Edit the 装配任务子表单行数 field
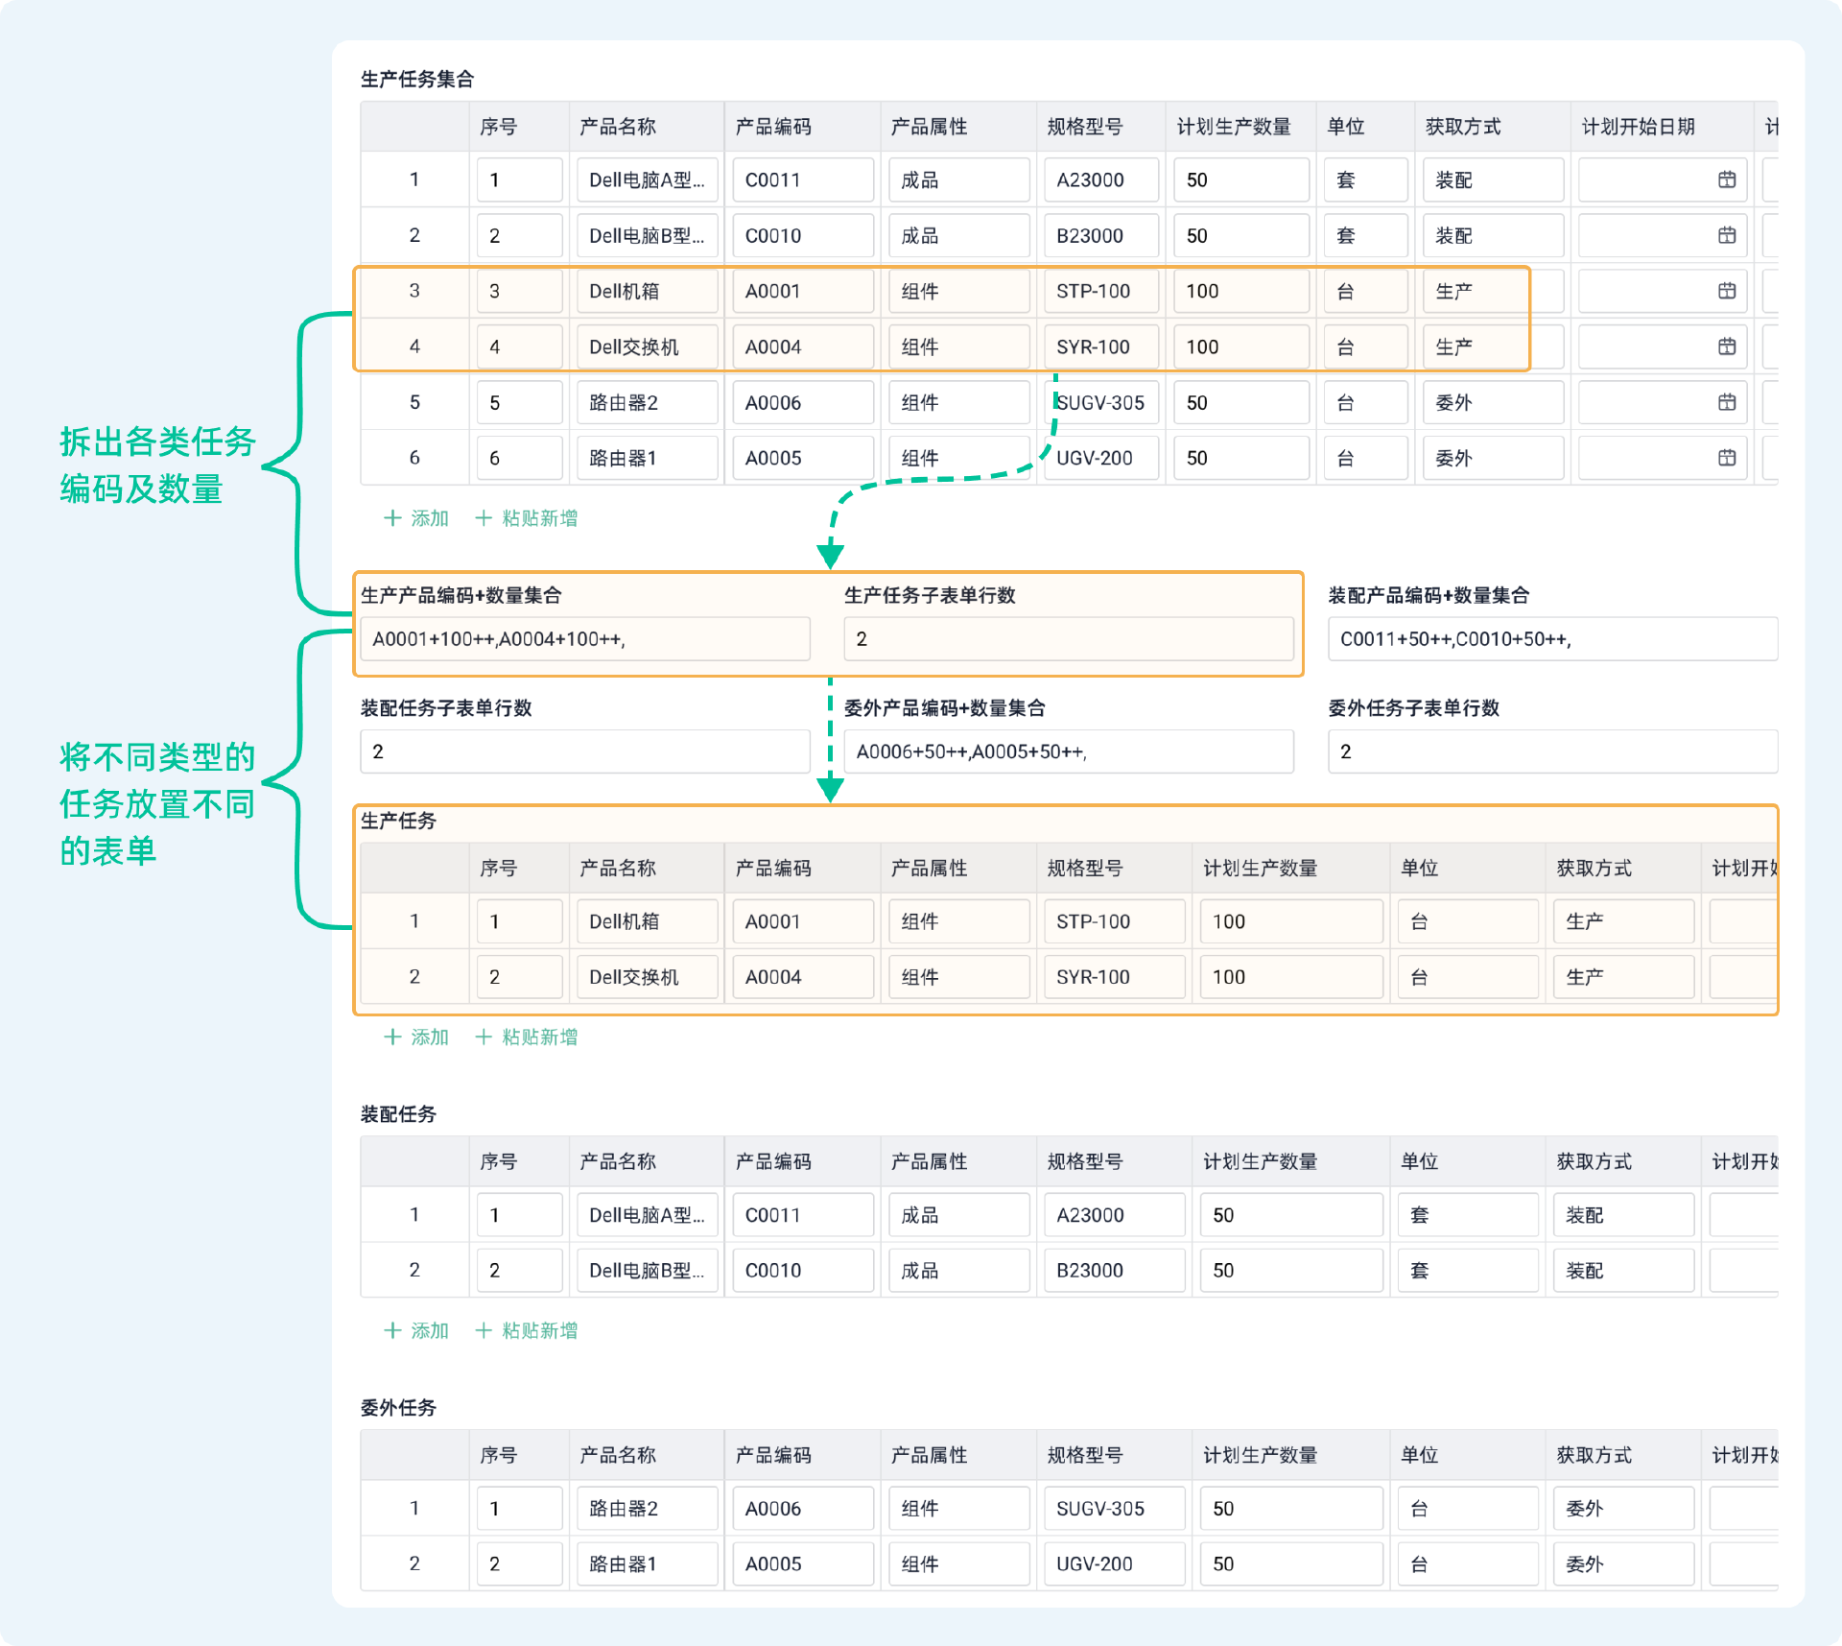 [x=584, y=751]
